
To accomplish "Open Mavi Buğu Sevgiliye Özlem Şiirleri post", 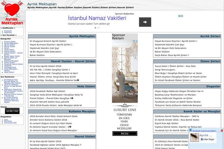I will 178,73.
